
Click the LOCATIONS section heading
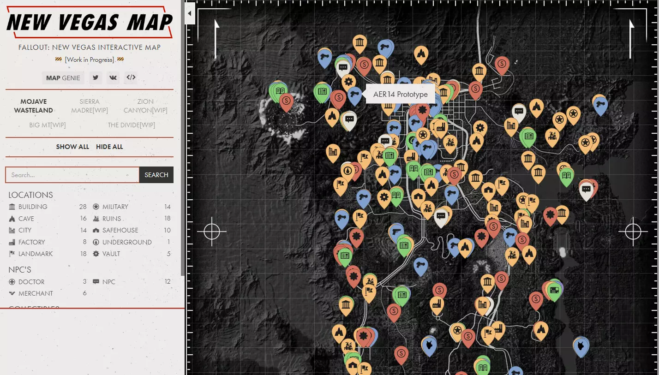click(30, 195)
